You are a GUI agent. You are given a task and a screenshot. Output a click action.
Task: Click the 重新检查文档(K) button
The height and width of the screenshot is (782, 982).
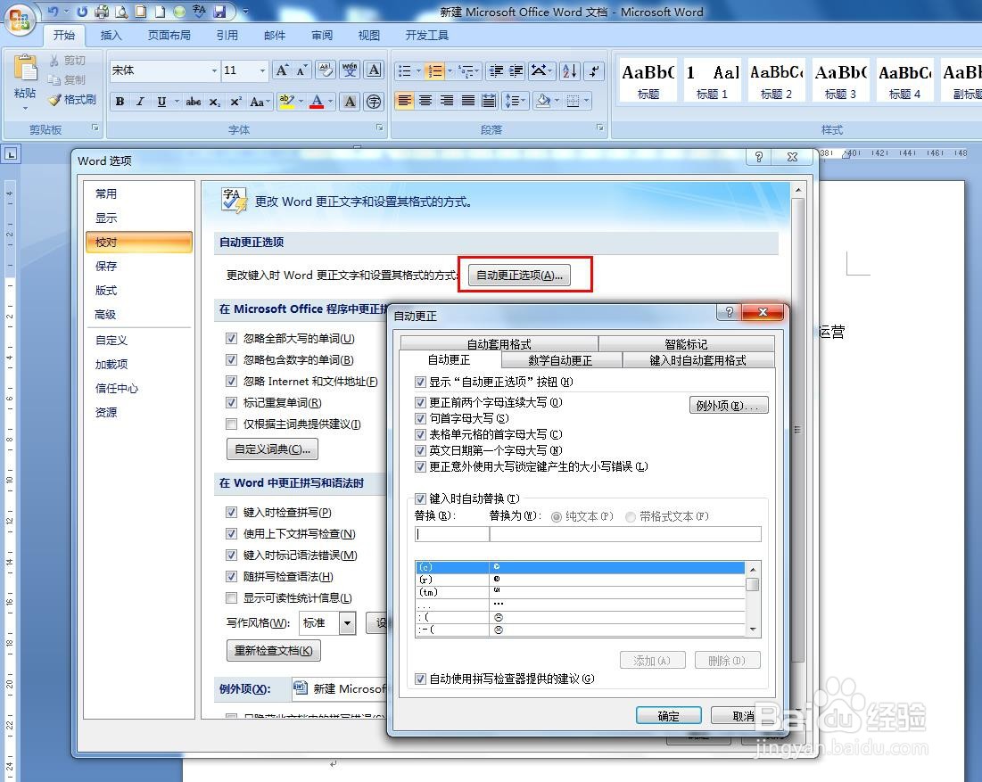tap(274, 651)
